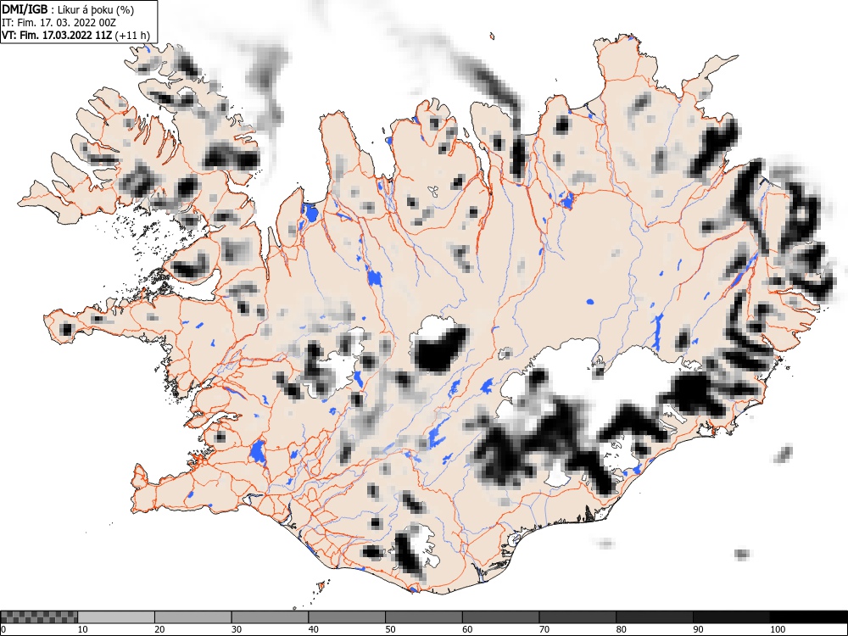The height and width of the screenshot is (636, 848).
Task: Click the legend label '40'
Action: tap(313, 629)
